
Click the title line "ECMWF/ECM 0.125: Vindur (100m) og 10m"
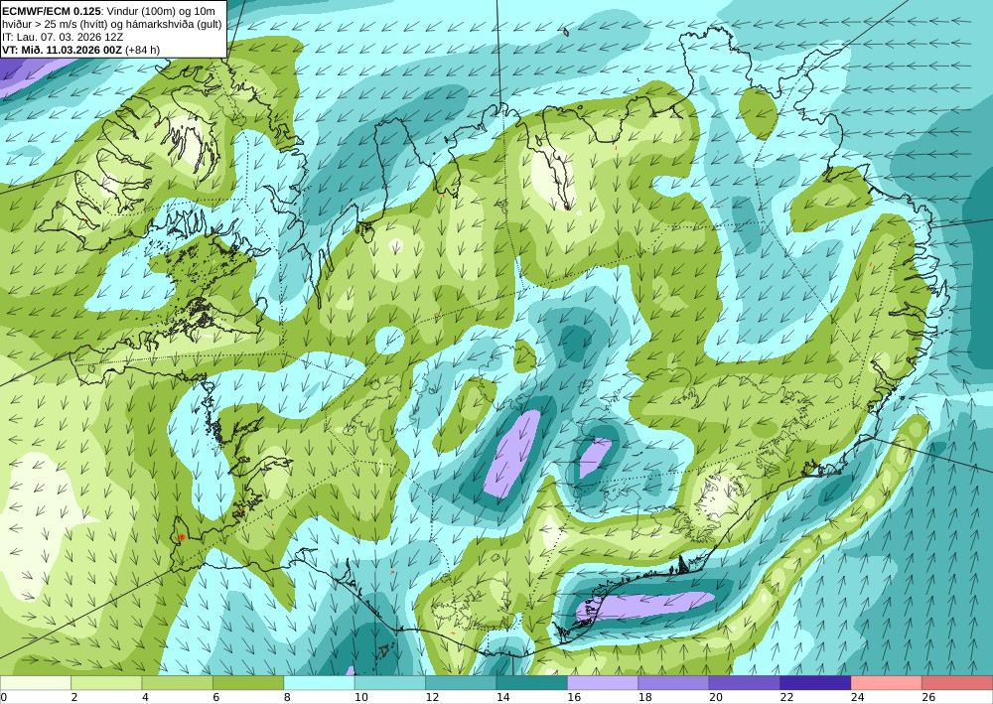[108, 11]
